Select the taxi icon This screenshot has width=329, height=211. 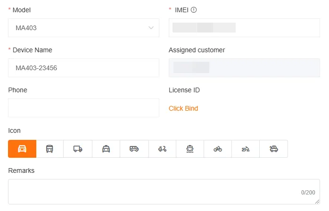pyautogui.click(x=106, y=149)
